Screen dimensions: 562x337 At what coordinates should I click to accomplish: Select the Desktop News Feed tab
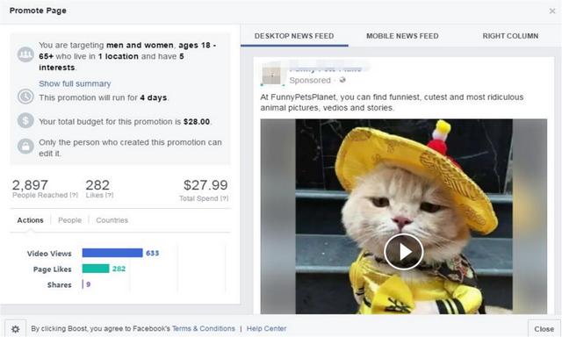coord(294,36)
